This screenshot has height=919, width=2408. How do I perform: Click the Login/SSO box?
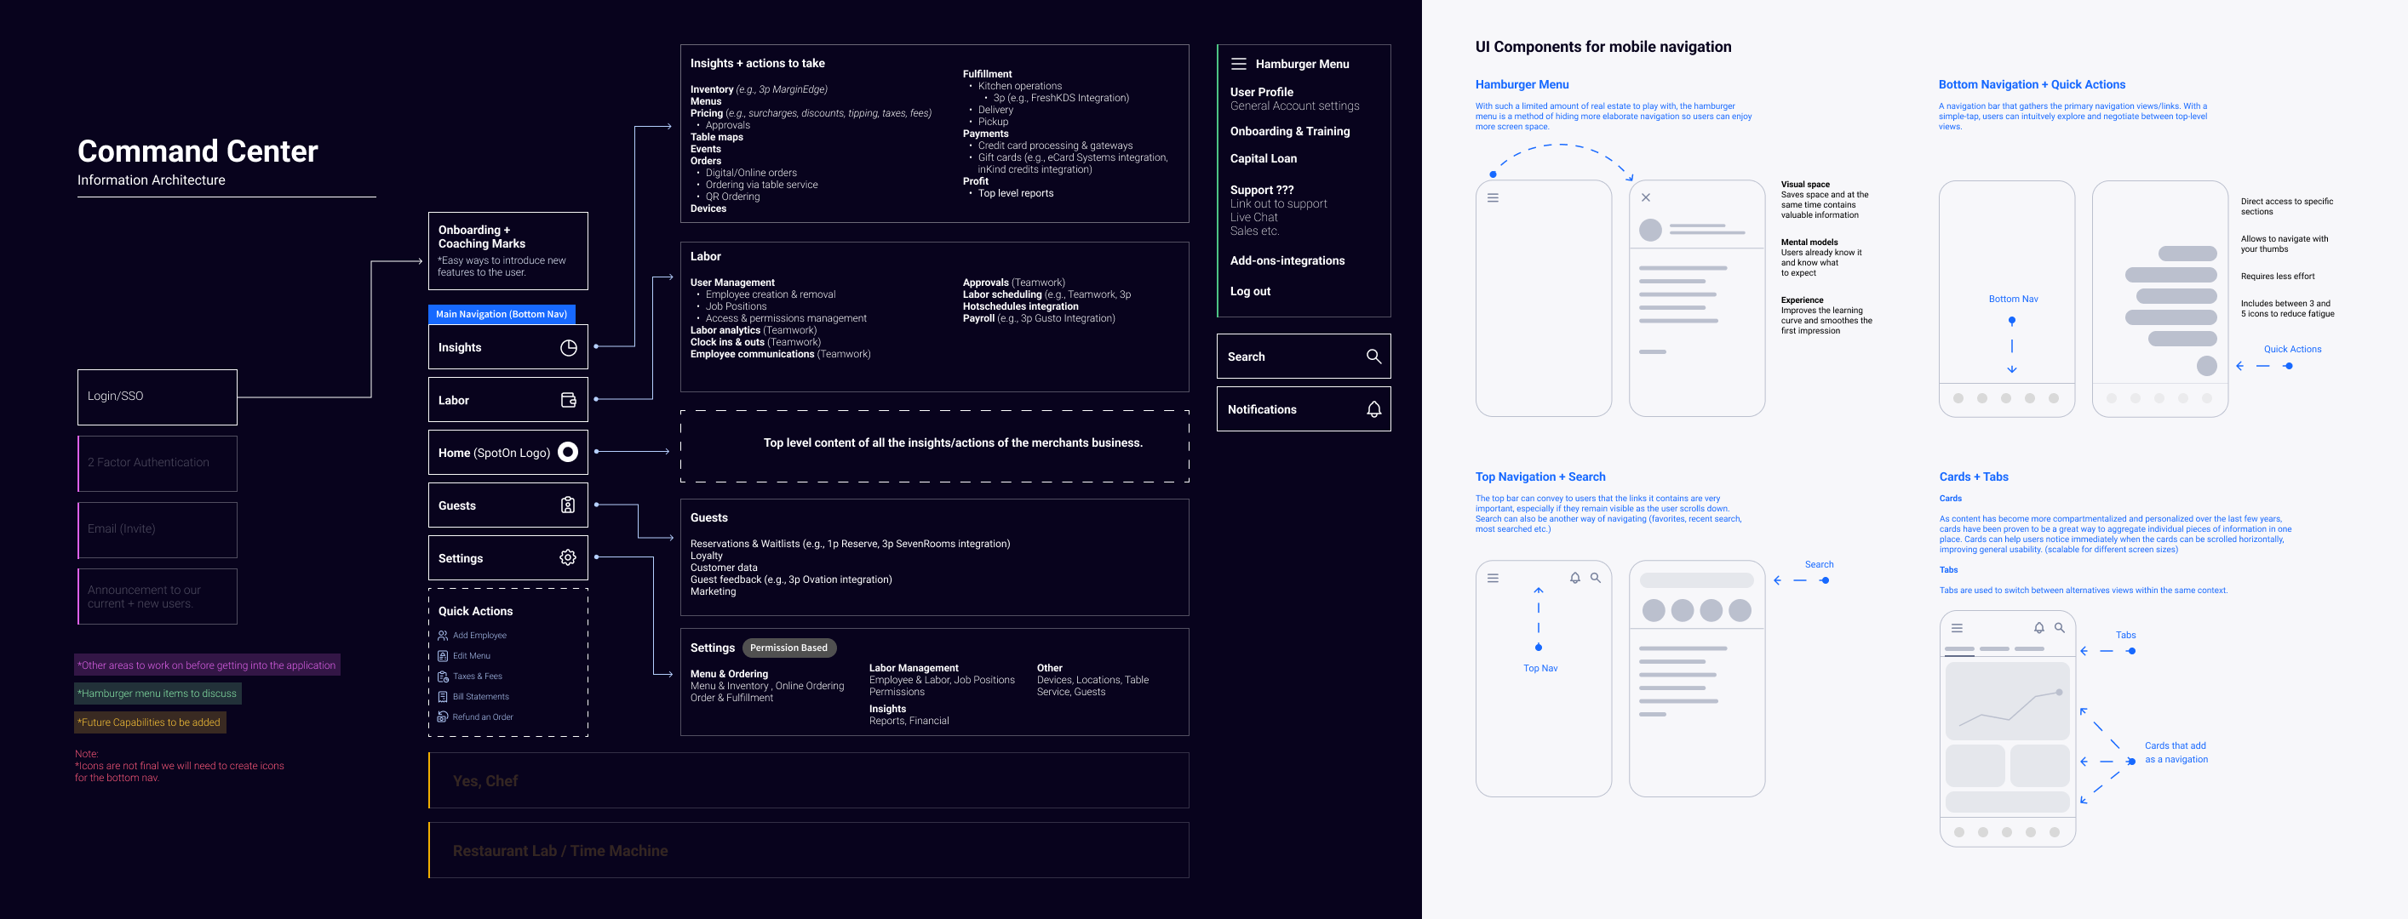click(x=157, y=397)
